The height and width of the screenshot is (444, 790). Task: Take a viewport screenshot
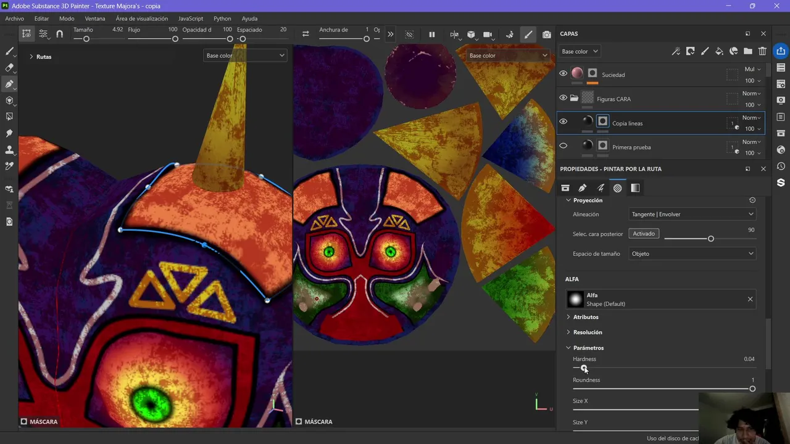click(x=547, y=35)
